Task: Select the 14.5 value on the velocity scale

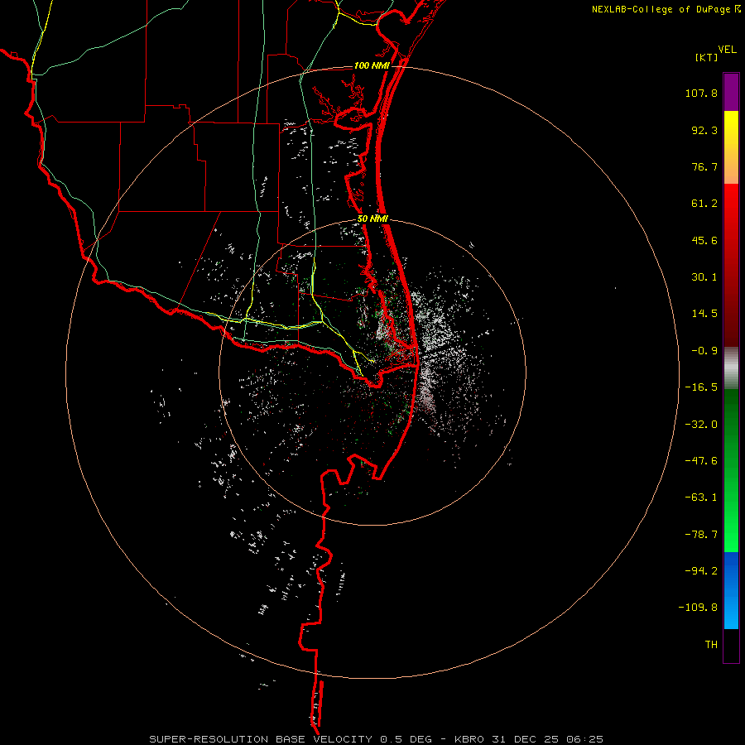Action: (x=704, y=314)
